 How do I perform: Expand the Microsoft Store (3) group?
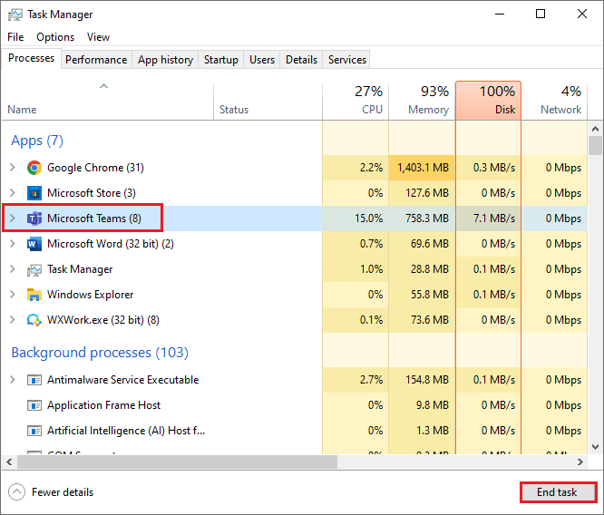pyautogui.click(x=13, y=193)
